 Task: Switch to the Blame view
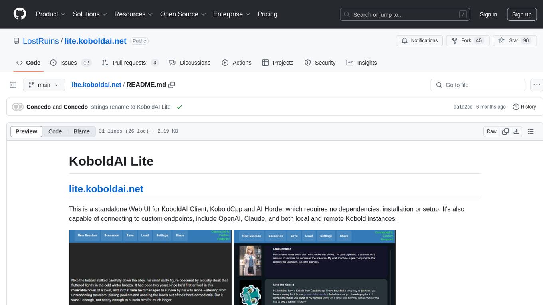tap(81, 131)
